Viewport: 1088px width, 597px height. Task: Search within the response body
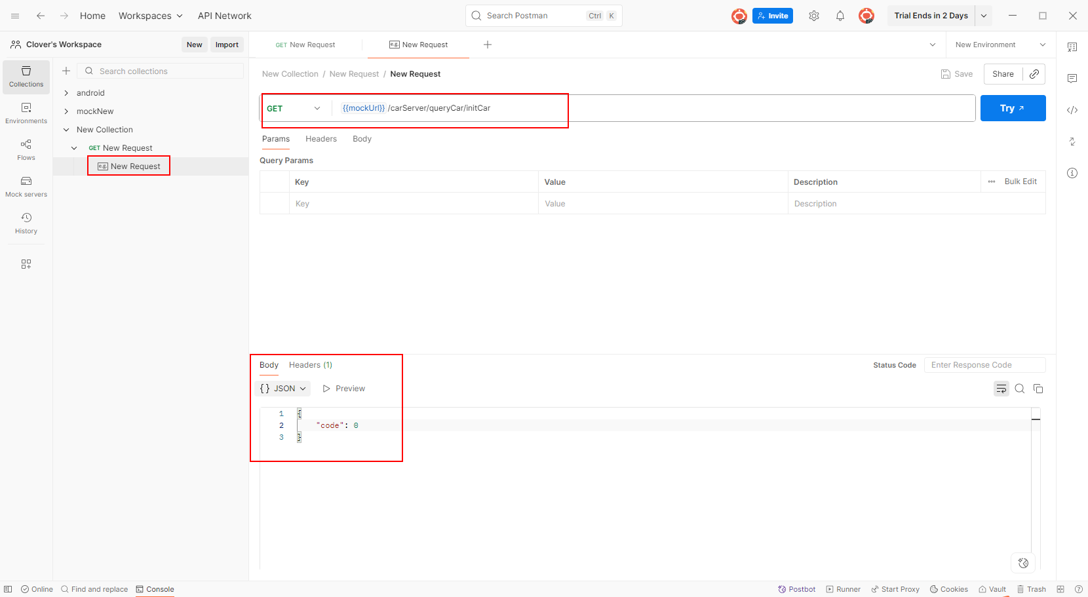pos(1020,389)
